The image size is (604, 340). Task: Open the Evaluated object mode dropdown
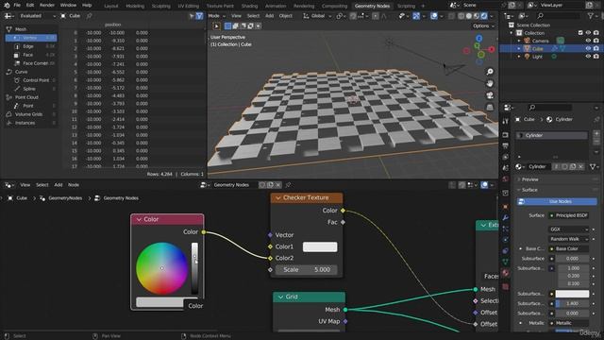point(38,16)
